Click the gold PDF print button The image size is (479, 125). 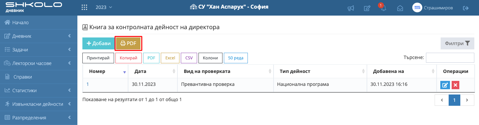[128, 43]
